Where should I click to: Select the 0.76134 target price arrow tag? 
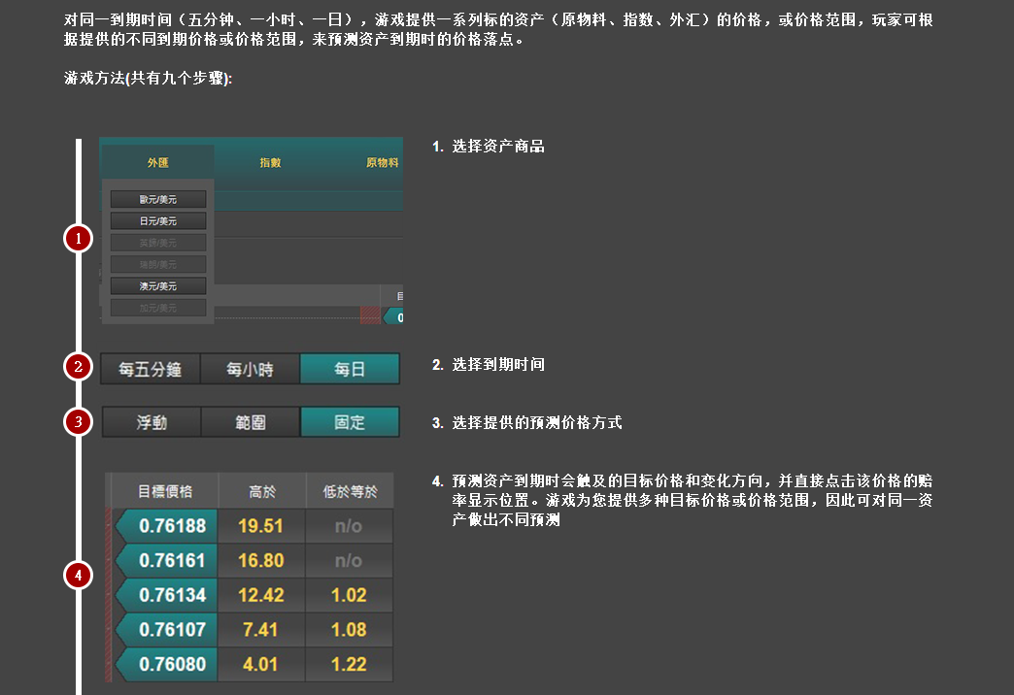(164, 595)
